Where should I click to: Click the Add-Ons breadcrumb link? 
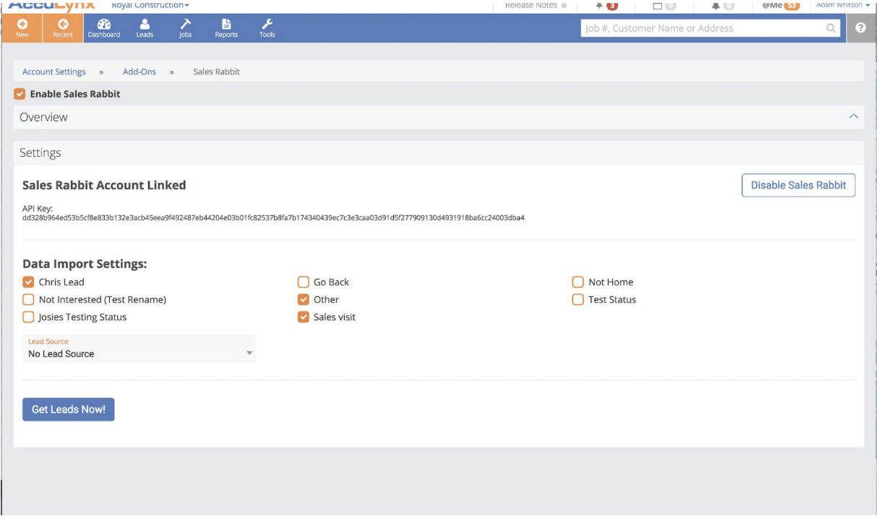pyautogui.click(x=140, y=72)
